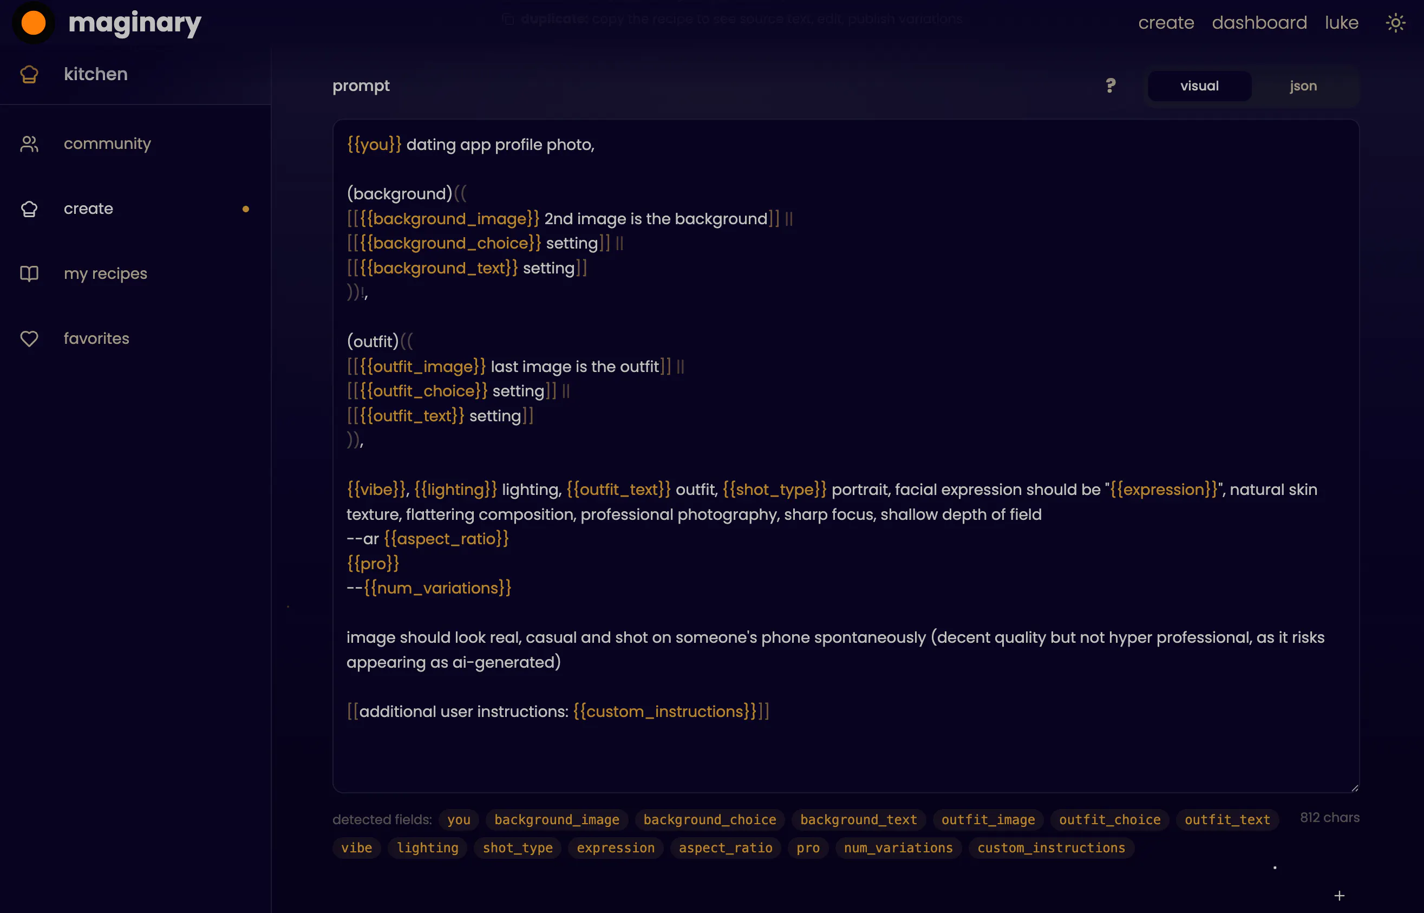The image size is (1424, 913).
Task: Click {{num_variations}} variable in prompt
Action: [437, 588]
